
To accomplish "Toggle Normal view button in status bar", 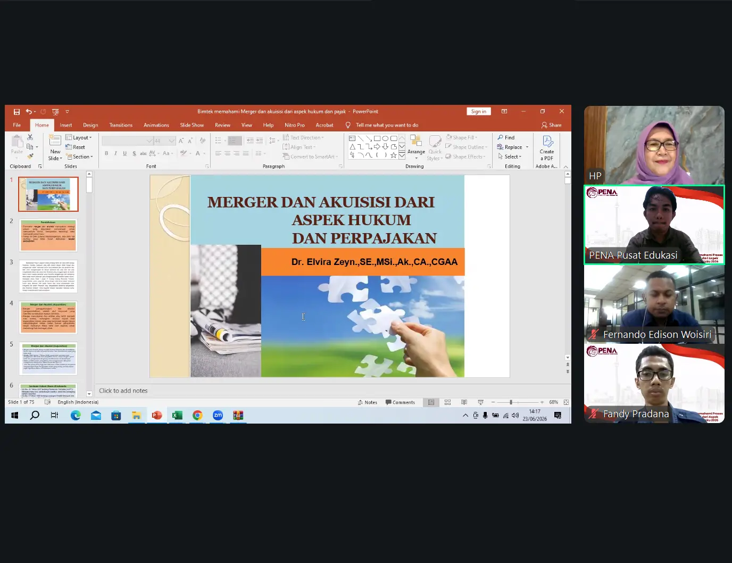I will pyautogui.click(x=431, y=402).
